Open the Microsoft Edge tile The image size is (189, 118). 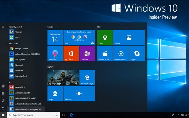[x=87, y=78]
